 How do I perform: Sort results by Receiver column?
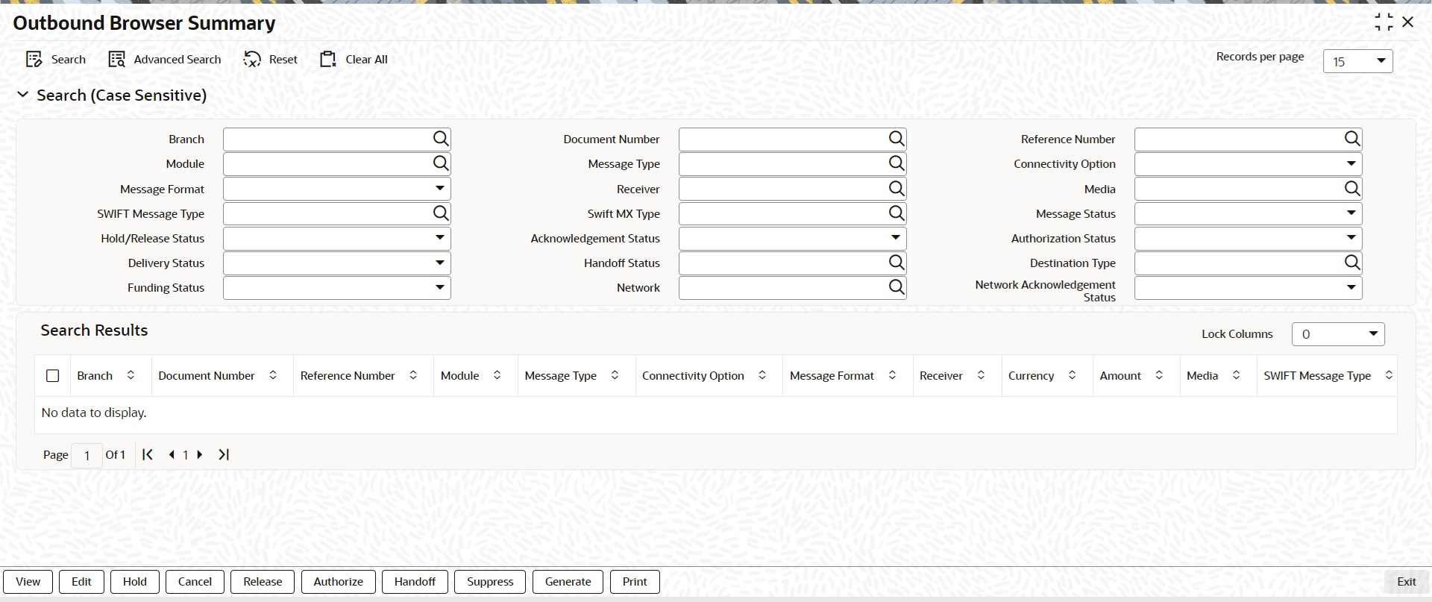(981, 375)
